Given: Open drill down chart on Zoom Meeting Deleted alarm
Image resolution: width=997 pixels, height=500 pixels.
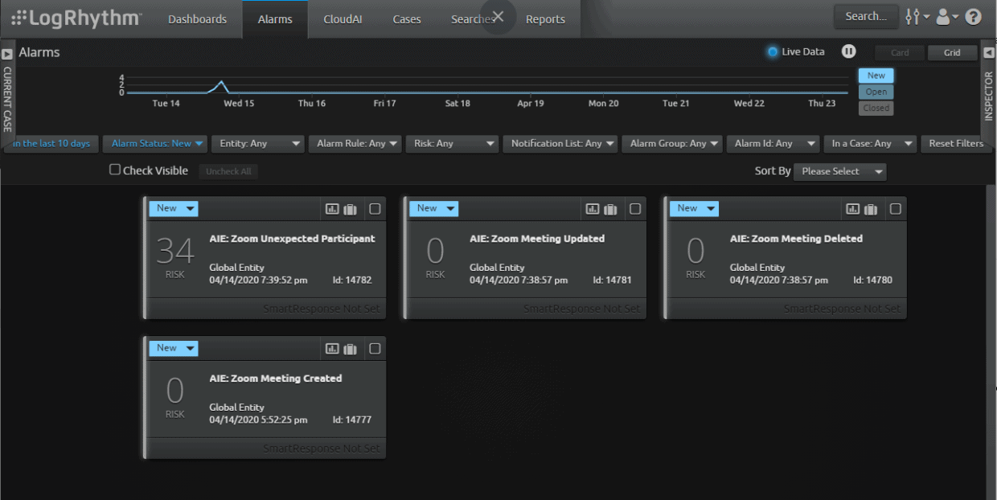Looking at the screenshot, I should pyautogui.click(x=853, y=207).
